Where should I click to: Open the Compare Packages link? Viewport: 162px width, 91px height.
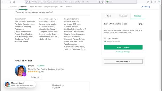point(123,52)
